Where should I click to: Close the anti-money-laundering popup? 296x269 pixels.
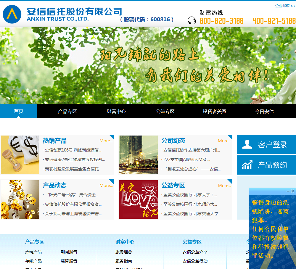click(x=292, y=191)
